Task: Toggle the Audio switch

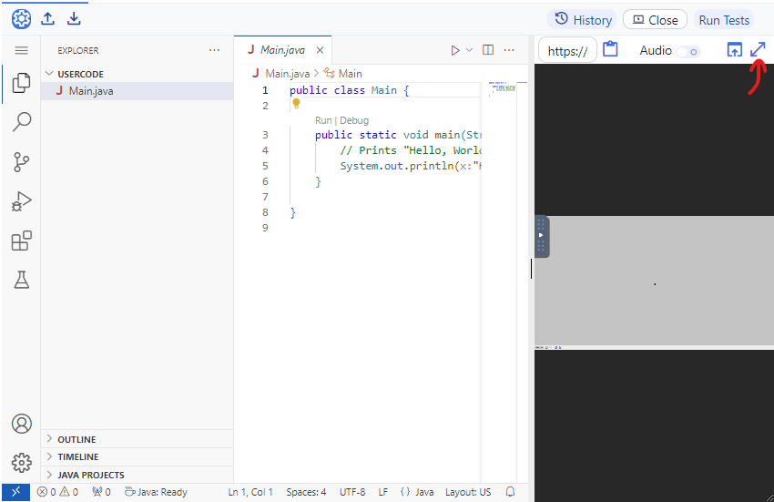Action: click(688, 51)
